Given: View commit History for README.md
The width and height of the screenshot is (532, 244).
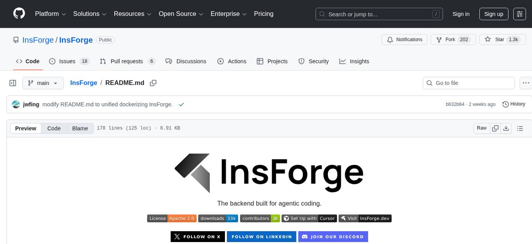Looking at the screenshot, I should click(514, 104).
